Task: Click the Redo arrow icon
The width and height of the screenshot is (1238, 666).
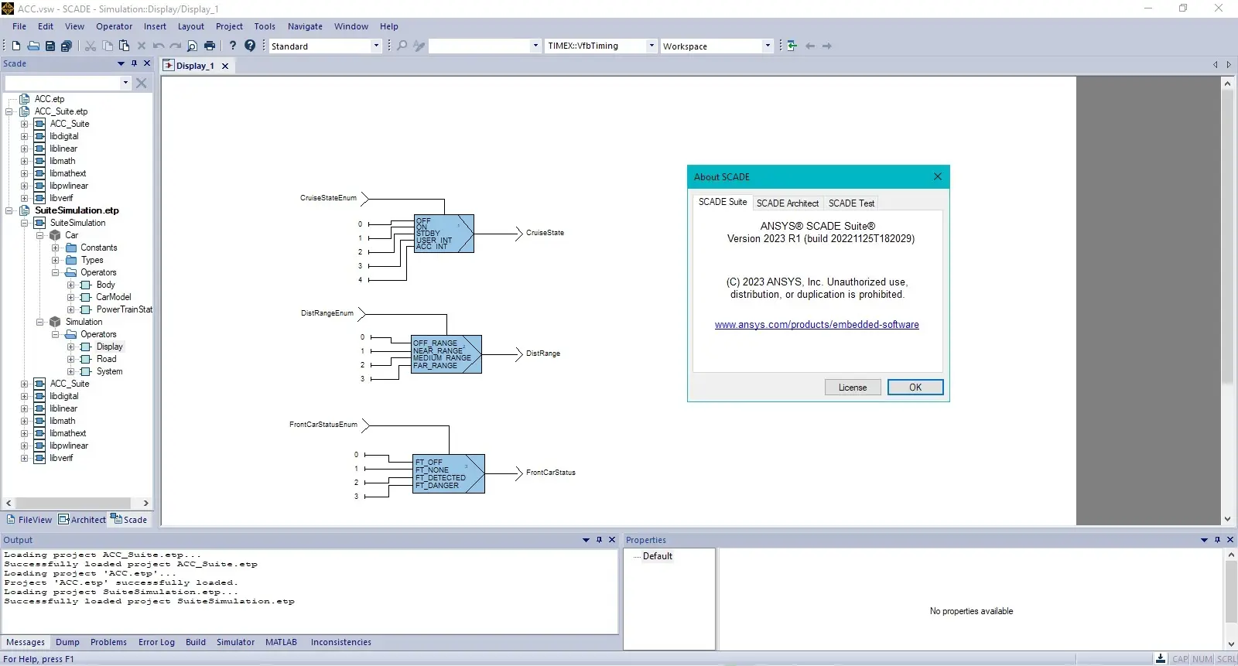Action: point(176,46)
